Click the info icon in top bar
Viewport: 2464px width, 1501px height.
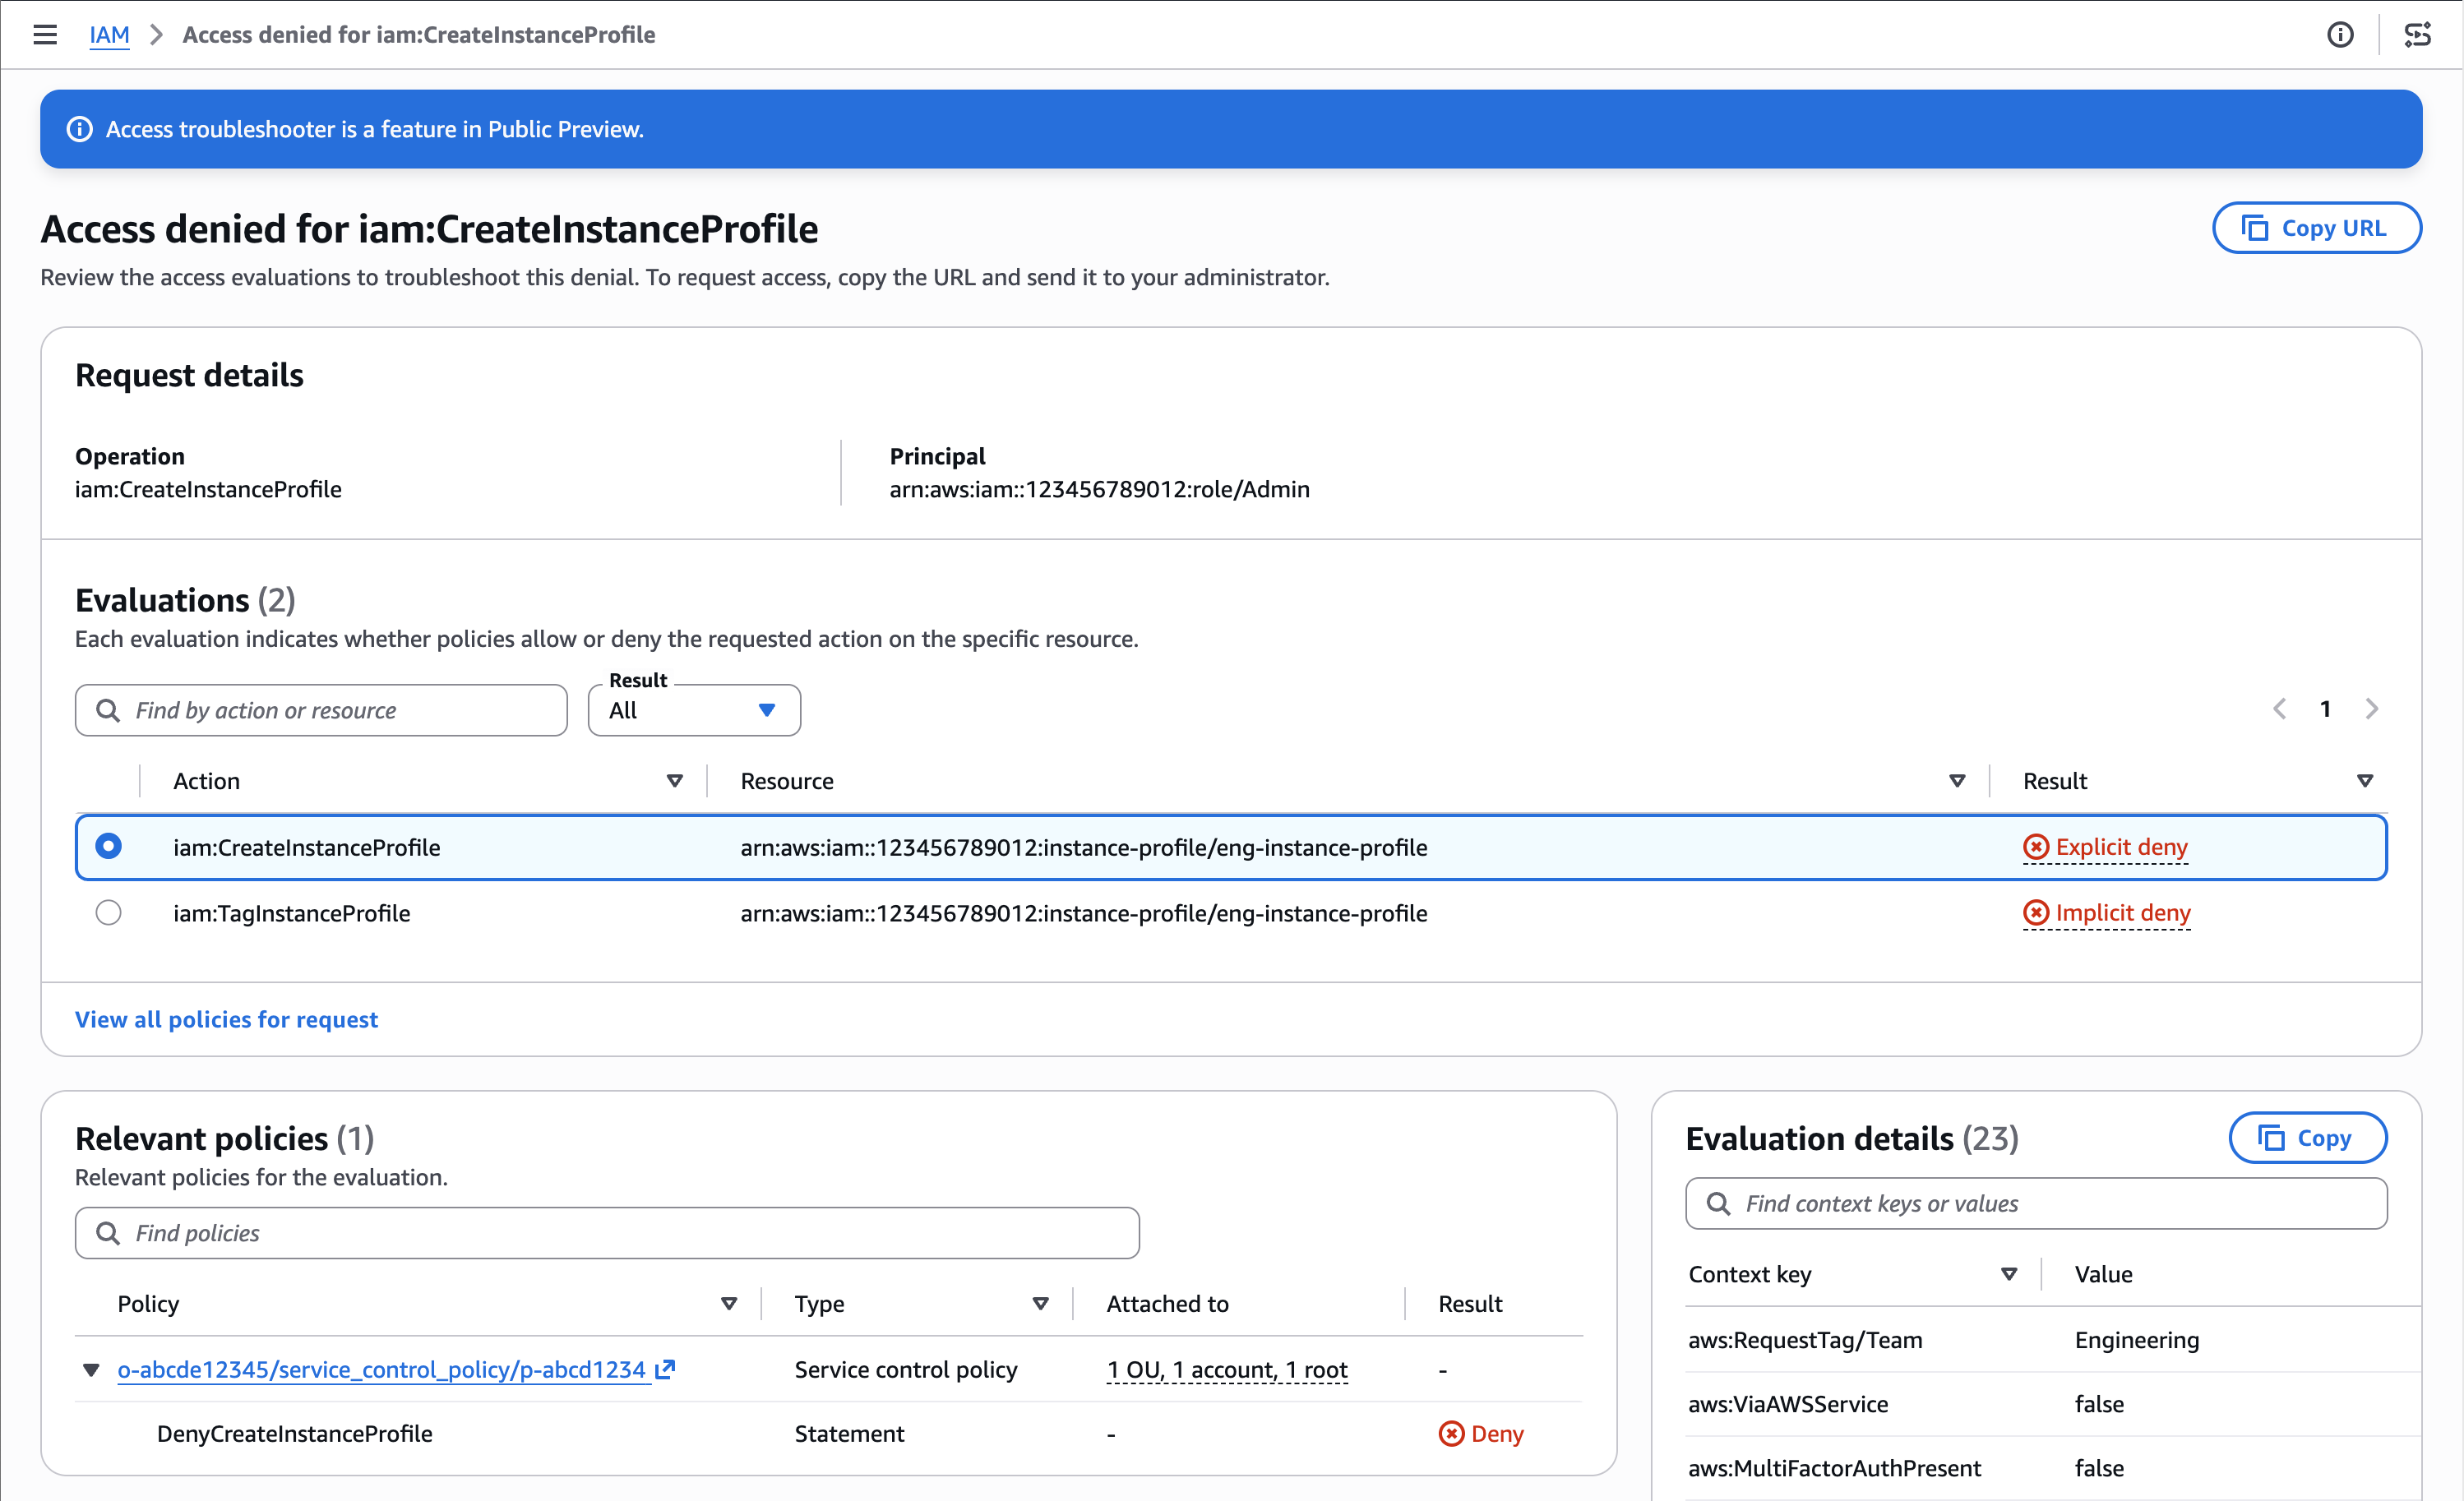[x=2340, y=35]
